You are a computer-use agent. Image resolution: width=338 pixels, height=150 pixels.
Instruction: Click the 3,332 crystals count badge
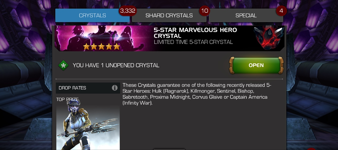pyautogui.click(x=128, y=11)
